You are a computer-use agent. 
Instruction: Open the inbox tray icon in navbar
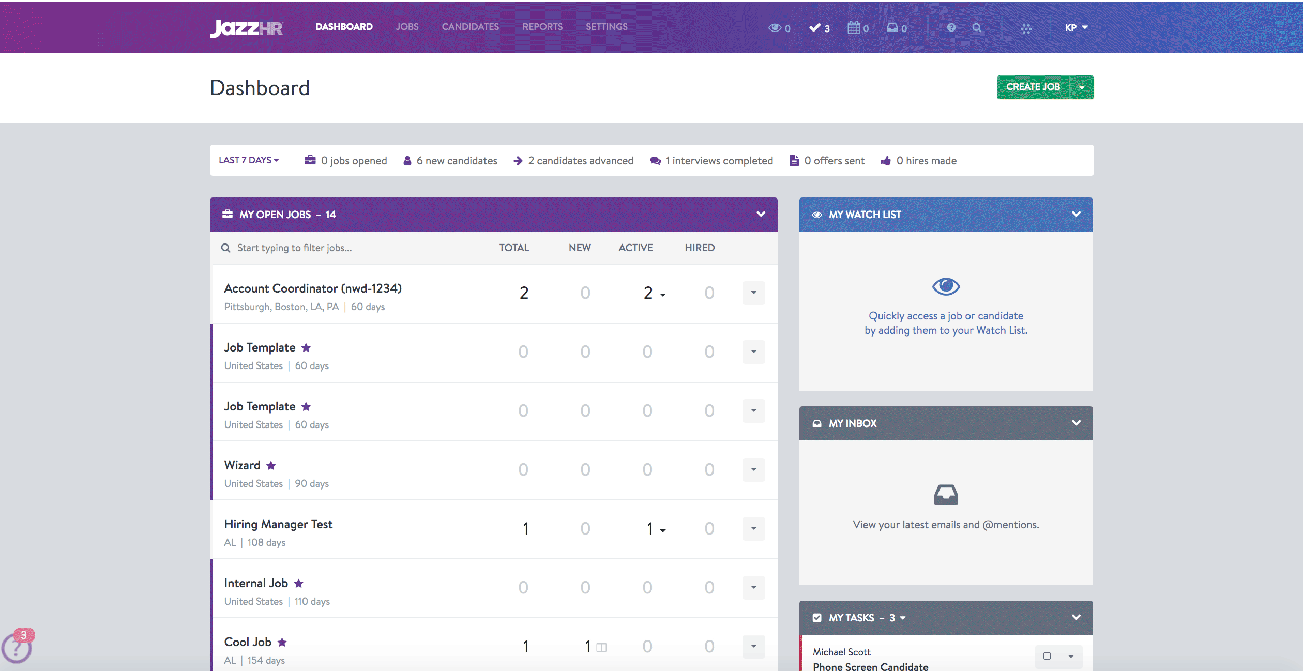tap(892, 28)
